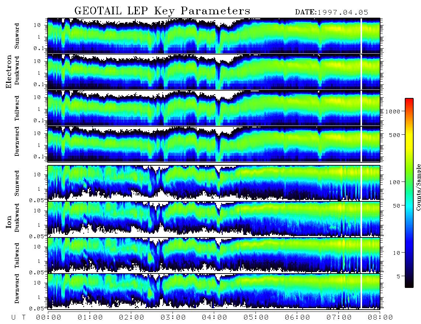Click the Electron Tailward spectrogram panel
421x324 pixels.
[x=214, y=108]
